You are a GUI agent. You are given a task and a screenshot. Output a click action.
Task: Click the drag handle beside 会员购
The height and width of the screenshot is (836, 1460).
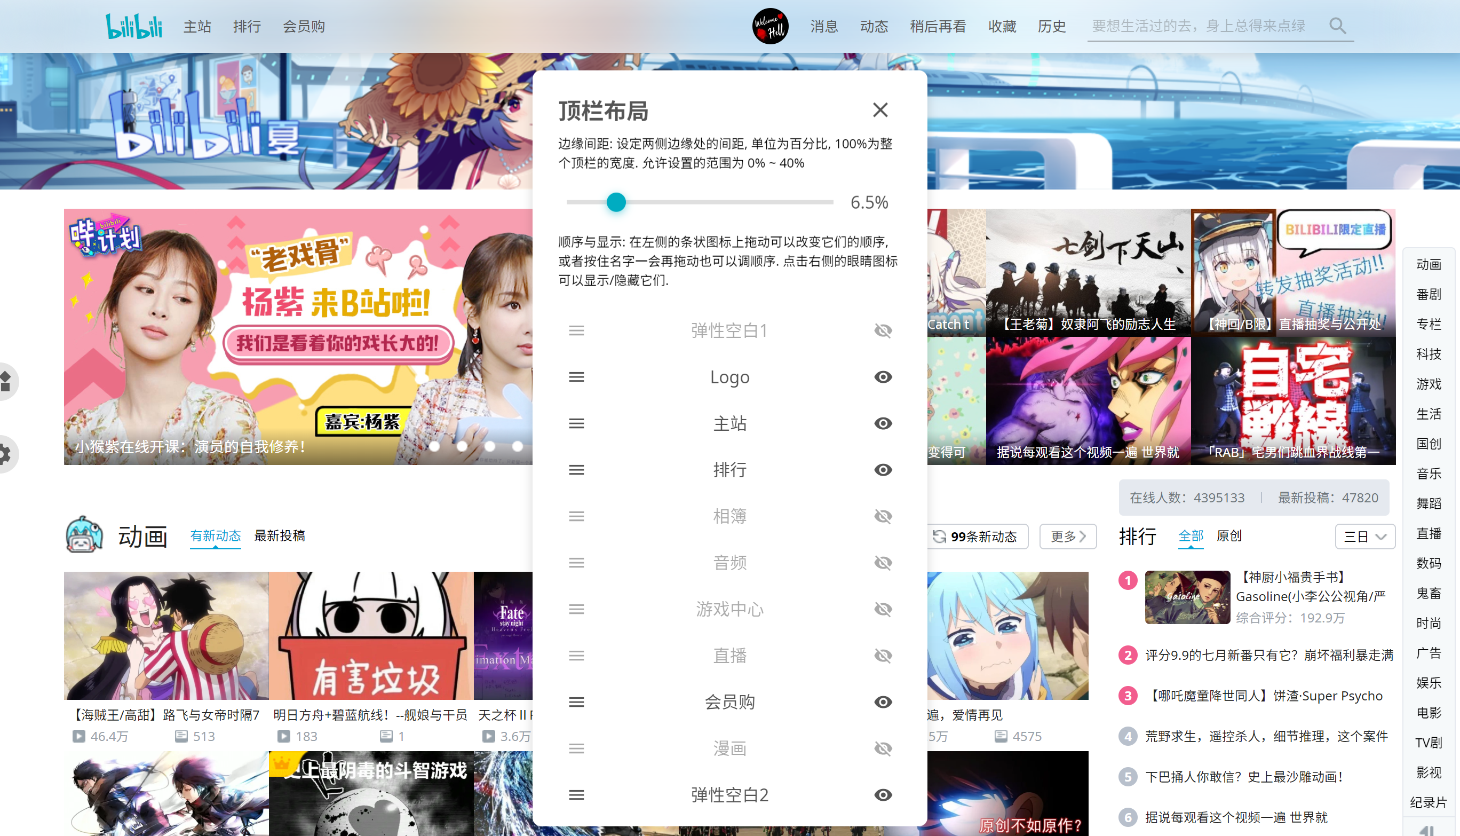point(576,701)
